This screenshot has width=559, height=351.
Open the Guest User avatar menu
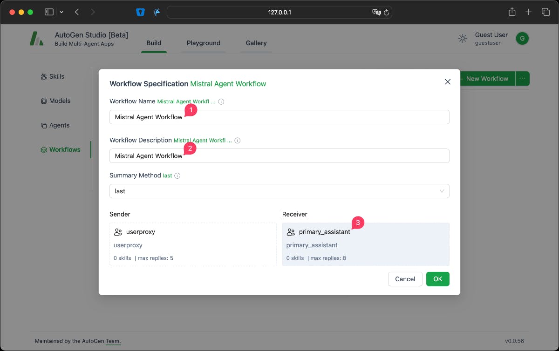coord(522,39)
